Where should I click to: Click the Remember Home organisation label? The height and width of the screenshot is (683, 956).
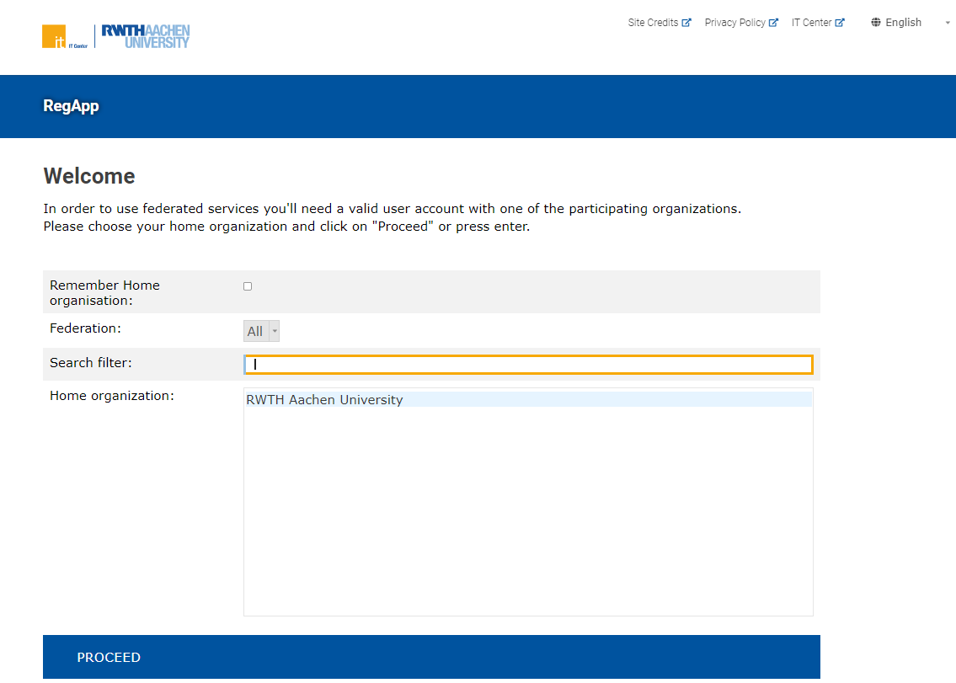pyautogui.click(x=104, y=292)
